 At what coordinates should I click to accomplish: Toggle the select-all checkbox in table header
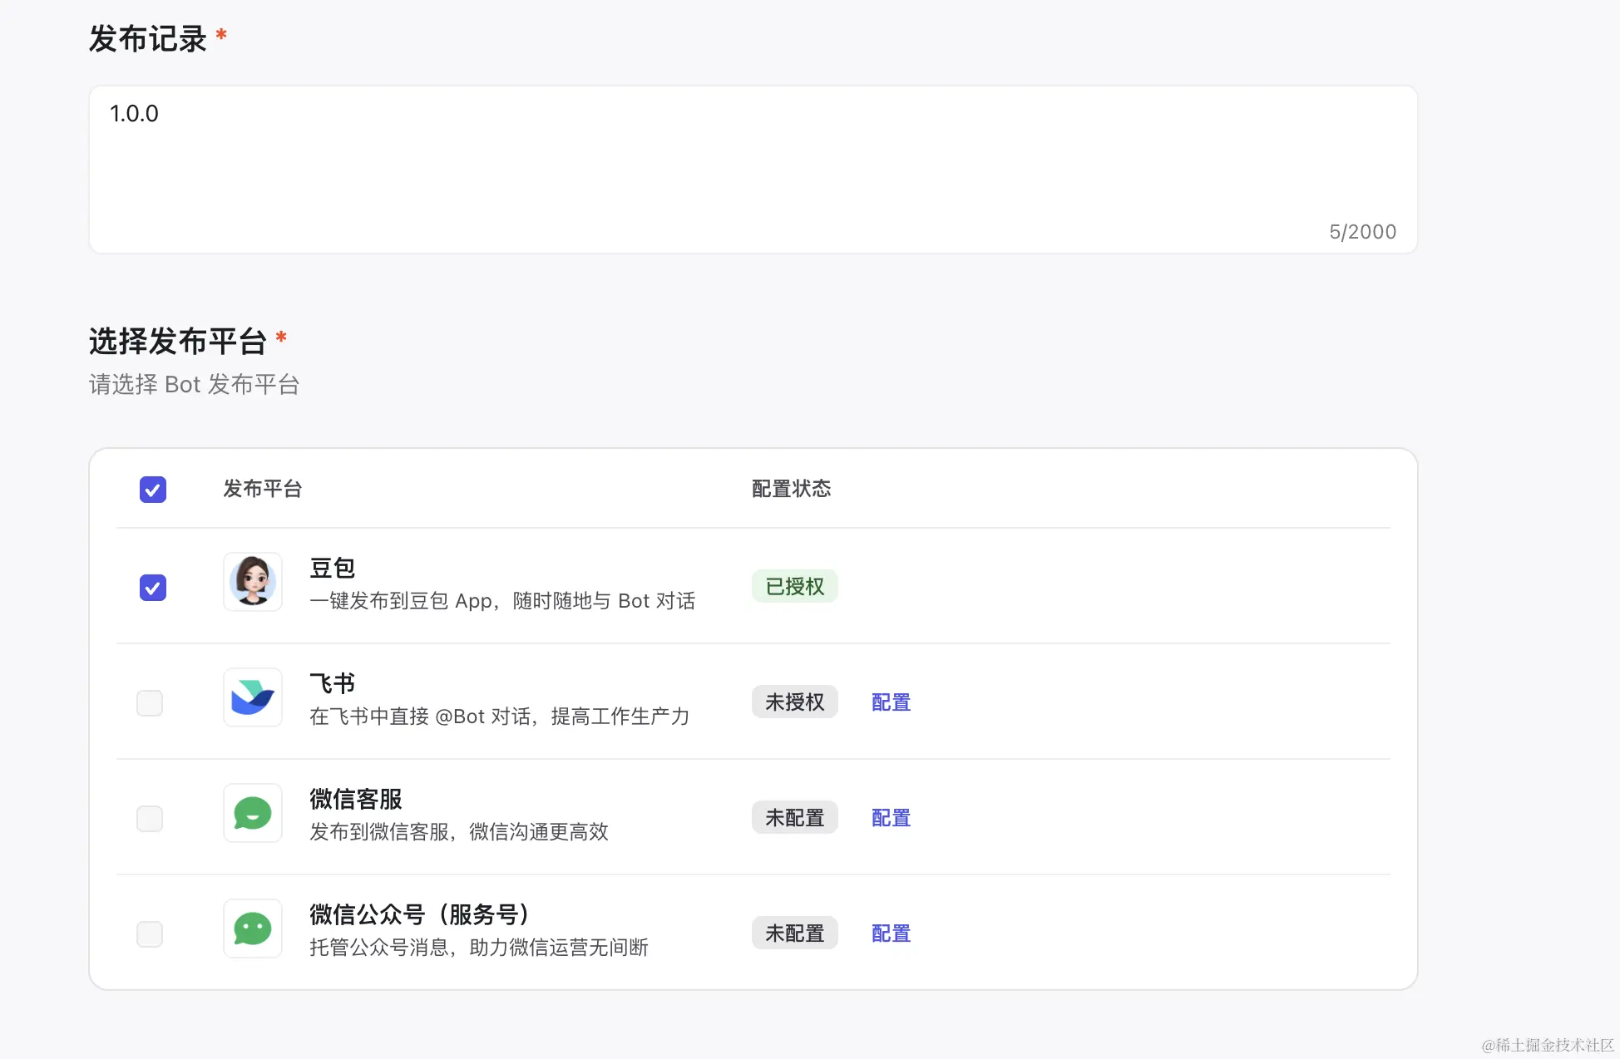coord(152,490)
